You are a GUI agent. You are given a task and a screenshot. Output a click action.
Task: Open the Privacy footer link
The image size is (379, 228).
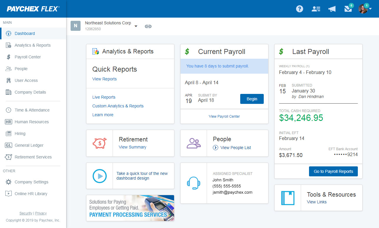(x=41, y=213)
